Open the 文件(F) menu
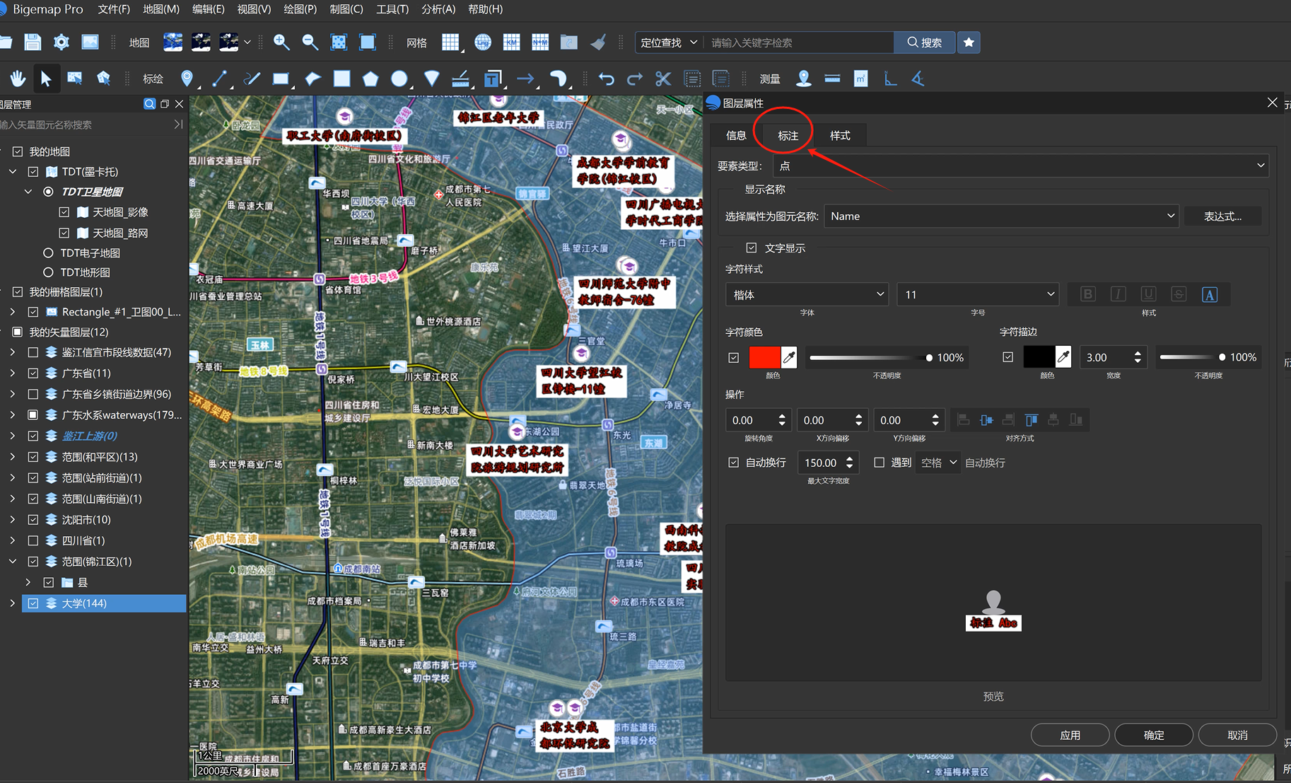 coord(114,9)
